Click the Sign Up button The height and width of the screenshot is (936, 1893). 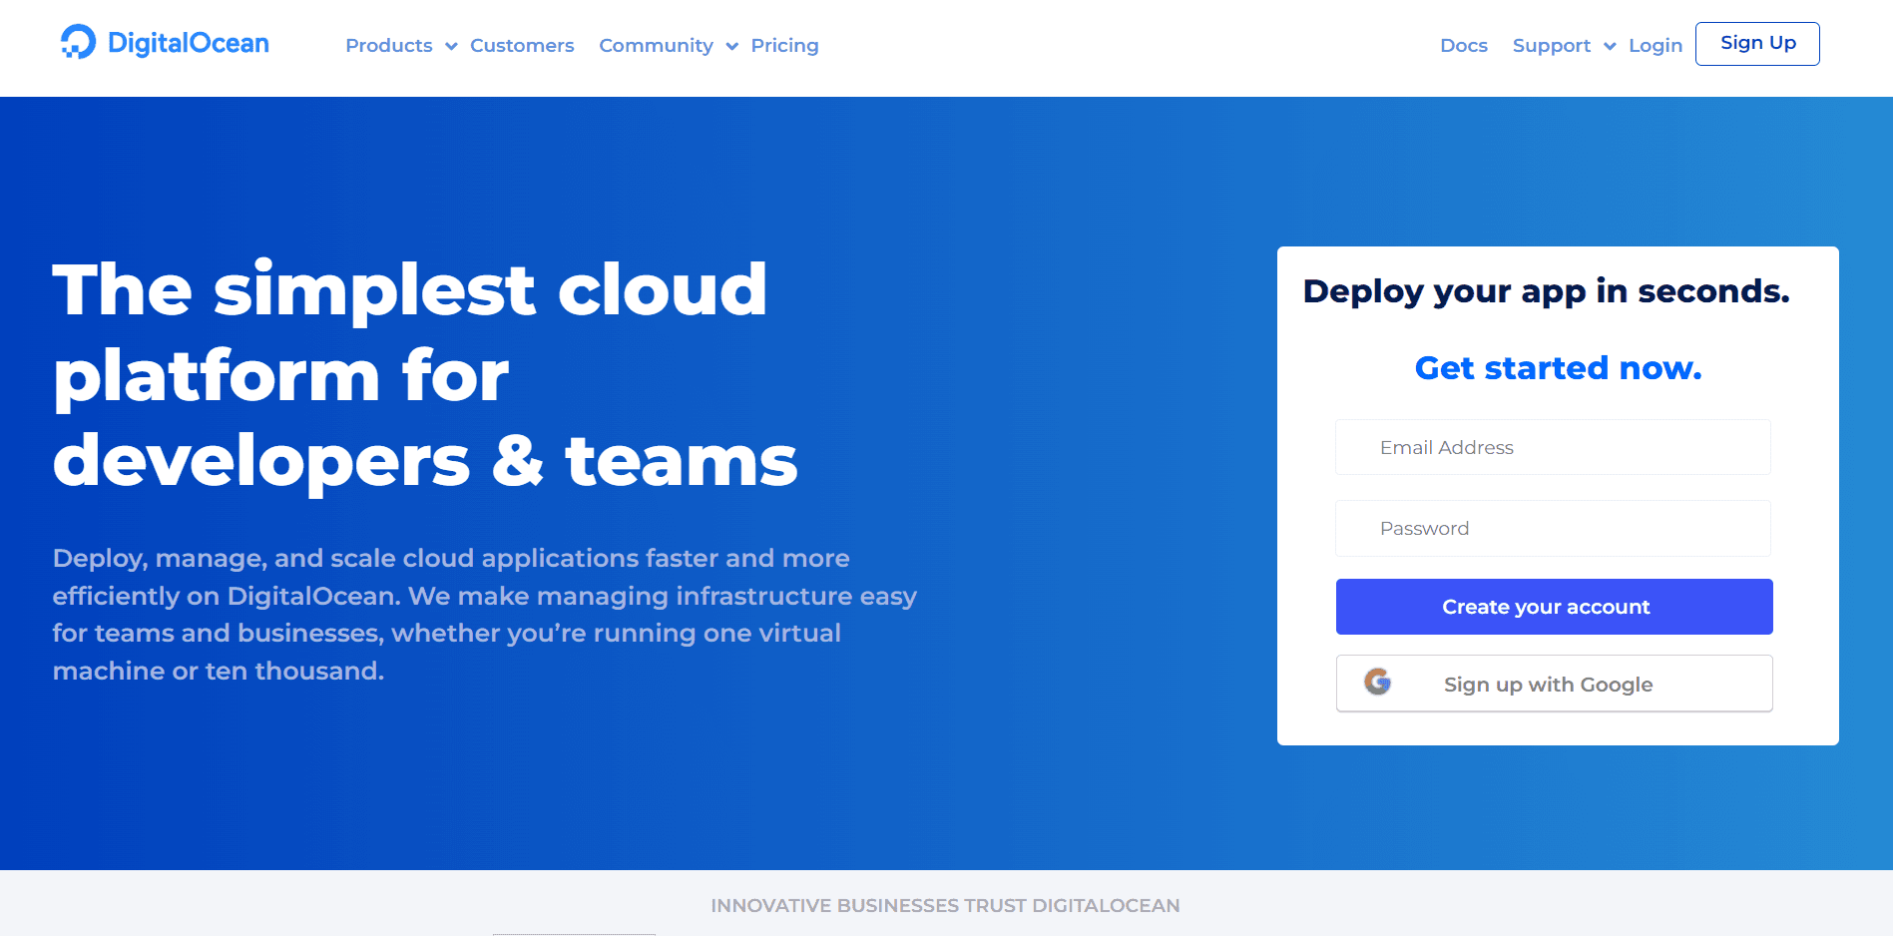pos(1757,43)
